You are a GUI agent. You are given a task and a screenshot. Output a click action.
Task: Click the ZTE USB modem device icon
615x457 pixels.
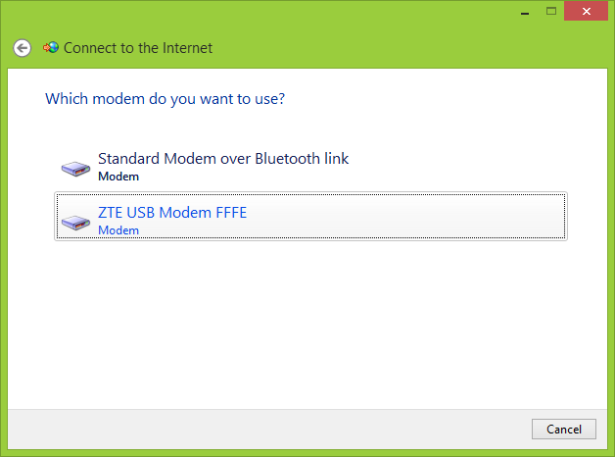click(75, 222)
